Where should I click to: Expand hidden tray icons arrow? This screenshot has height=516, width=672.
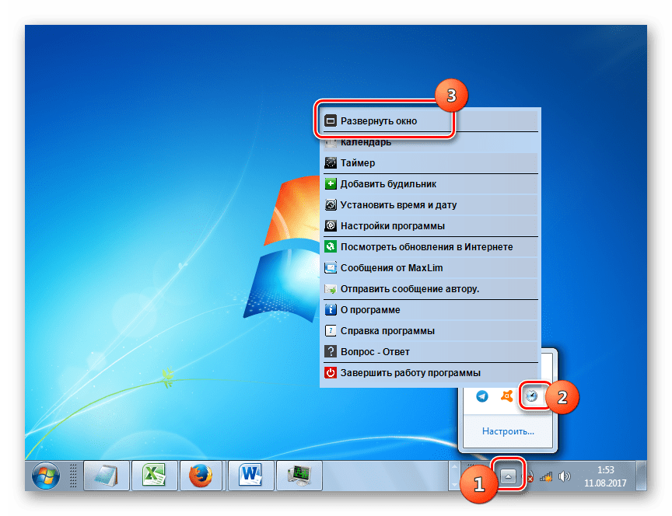tap(508, 476)
